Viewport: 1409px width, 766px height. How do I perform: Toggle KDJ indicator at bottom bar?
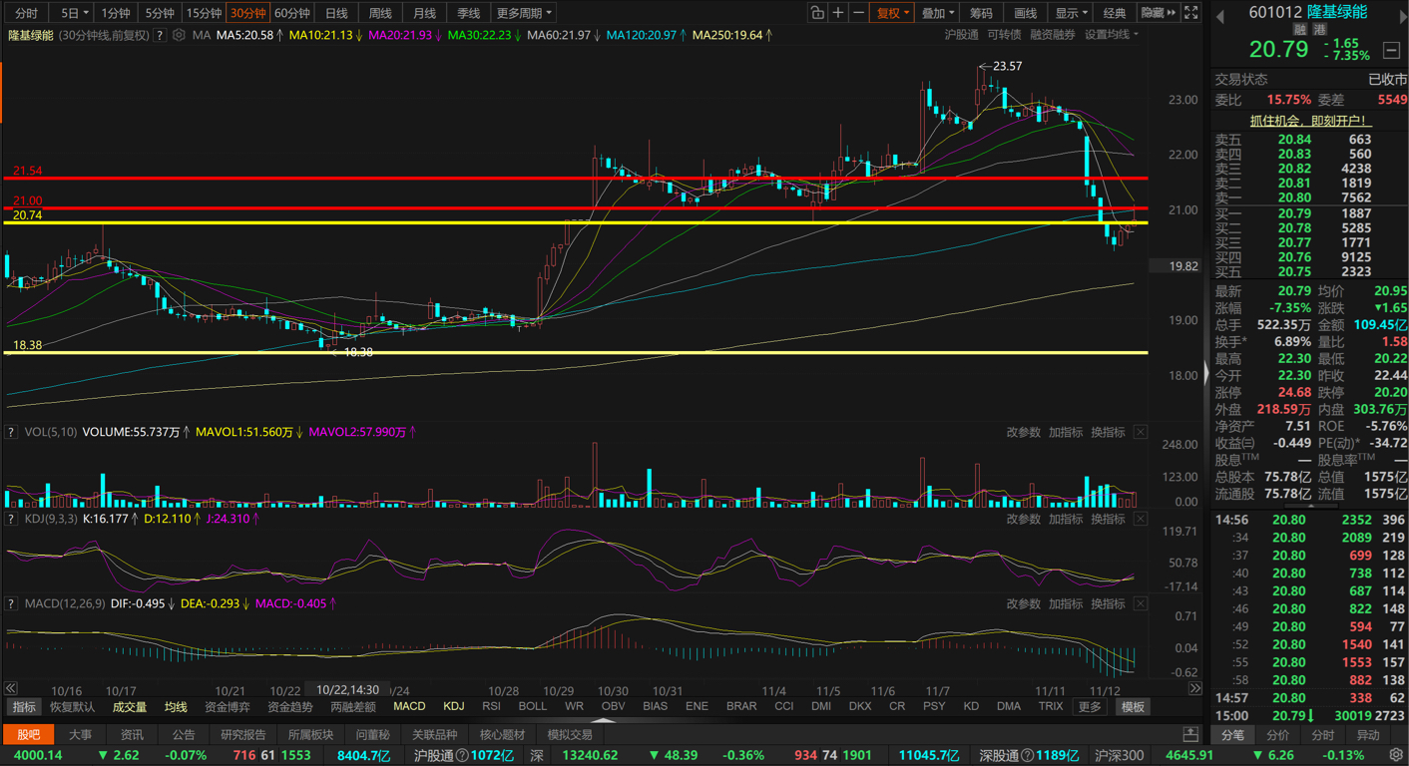pyautogui.click(x=453, y=706)
